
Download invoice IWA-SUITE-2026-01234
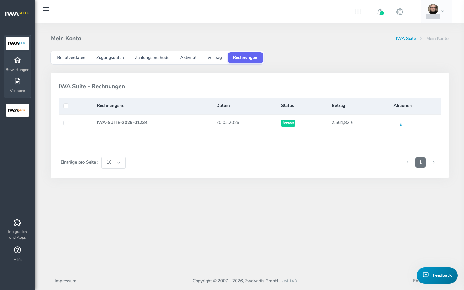click(401, 125)
